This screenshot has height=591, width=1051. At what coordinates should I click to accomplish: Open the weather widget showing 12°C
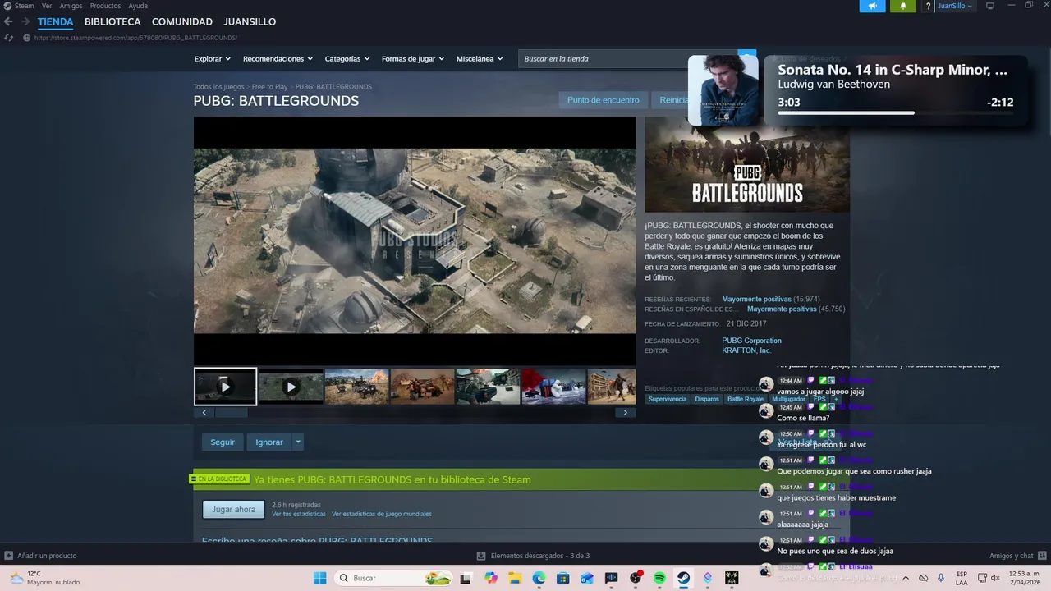coord(45,578)
